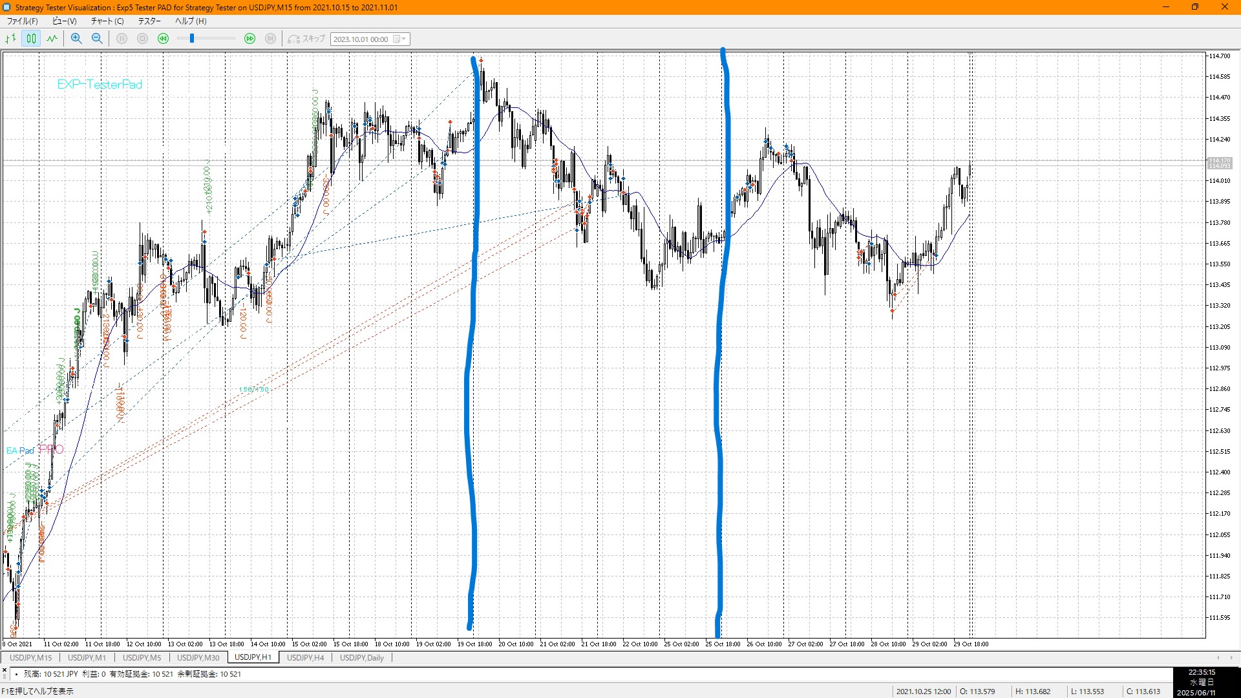Switch to line chart mode
1241x698 pixels.
[x=52, y=39]
